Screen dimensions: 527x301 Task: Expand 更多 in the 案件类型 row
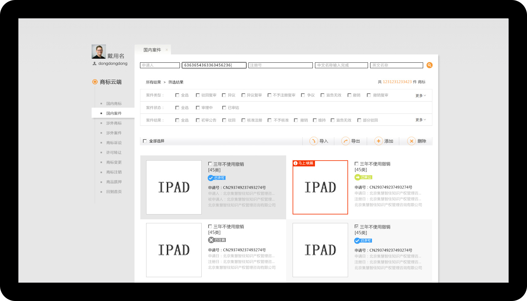[x=421, y=95]
